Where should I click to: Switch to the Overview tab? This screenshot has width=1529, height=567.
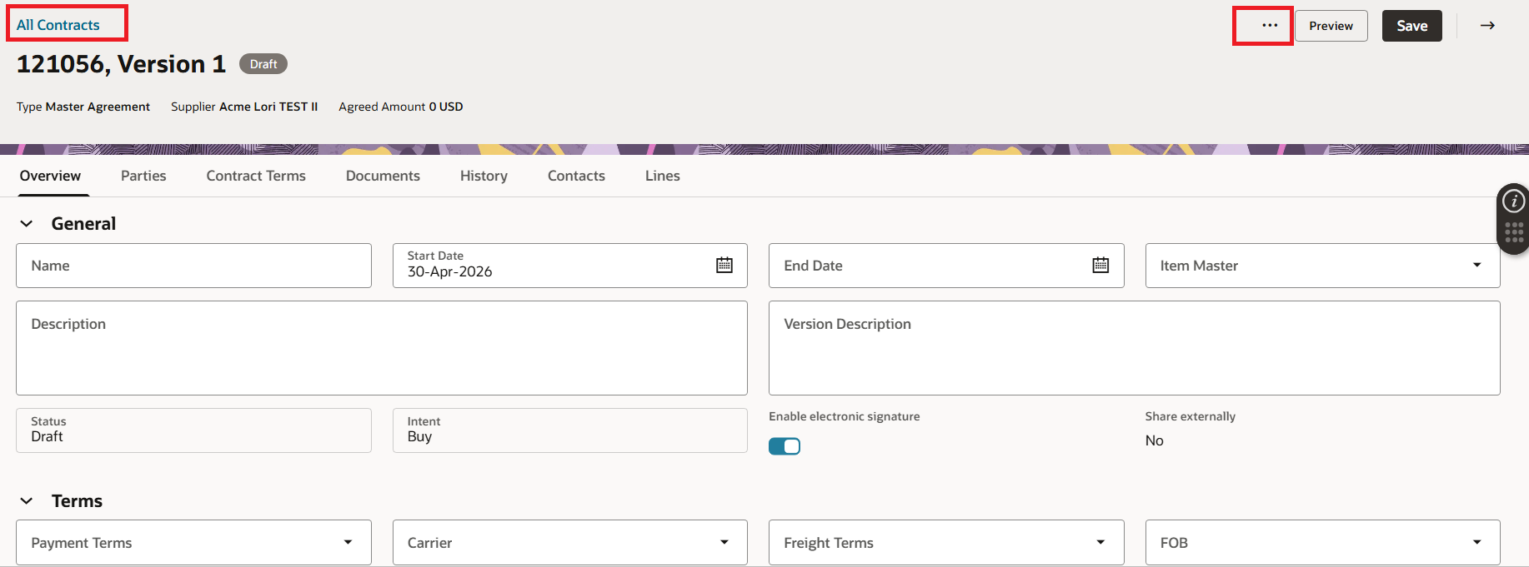[50, 176]
